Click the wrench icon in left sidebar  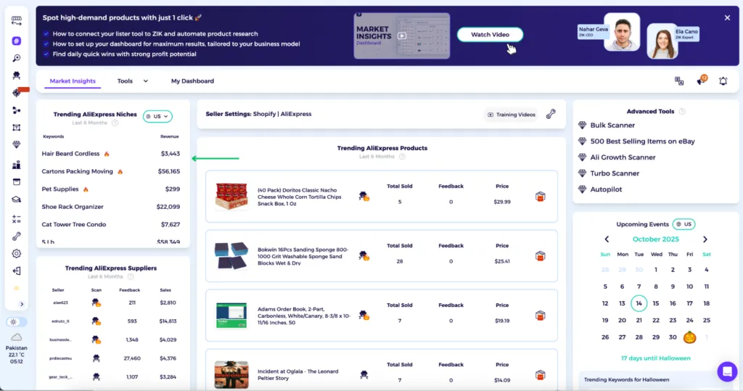click(x=17, y=236)
